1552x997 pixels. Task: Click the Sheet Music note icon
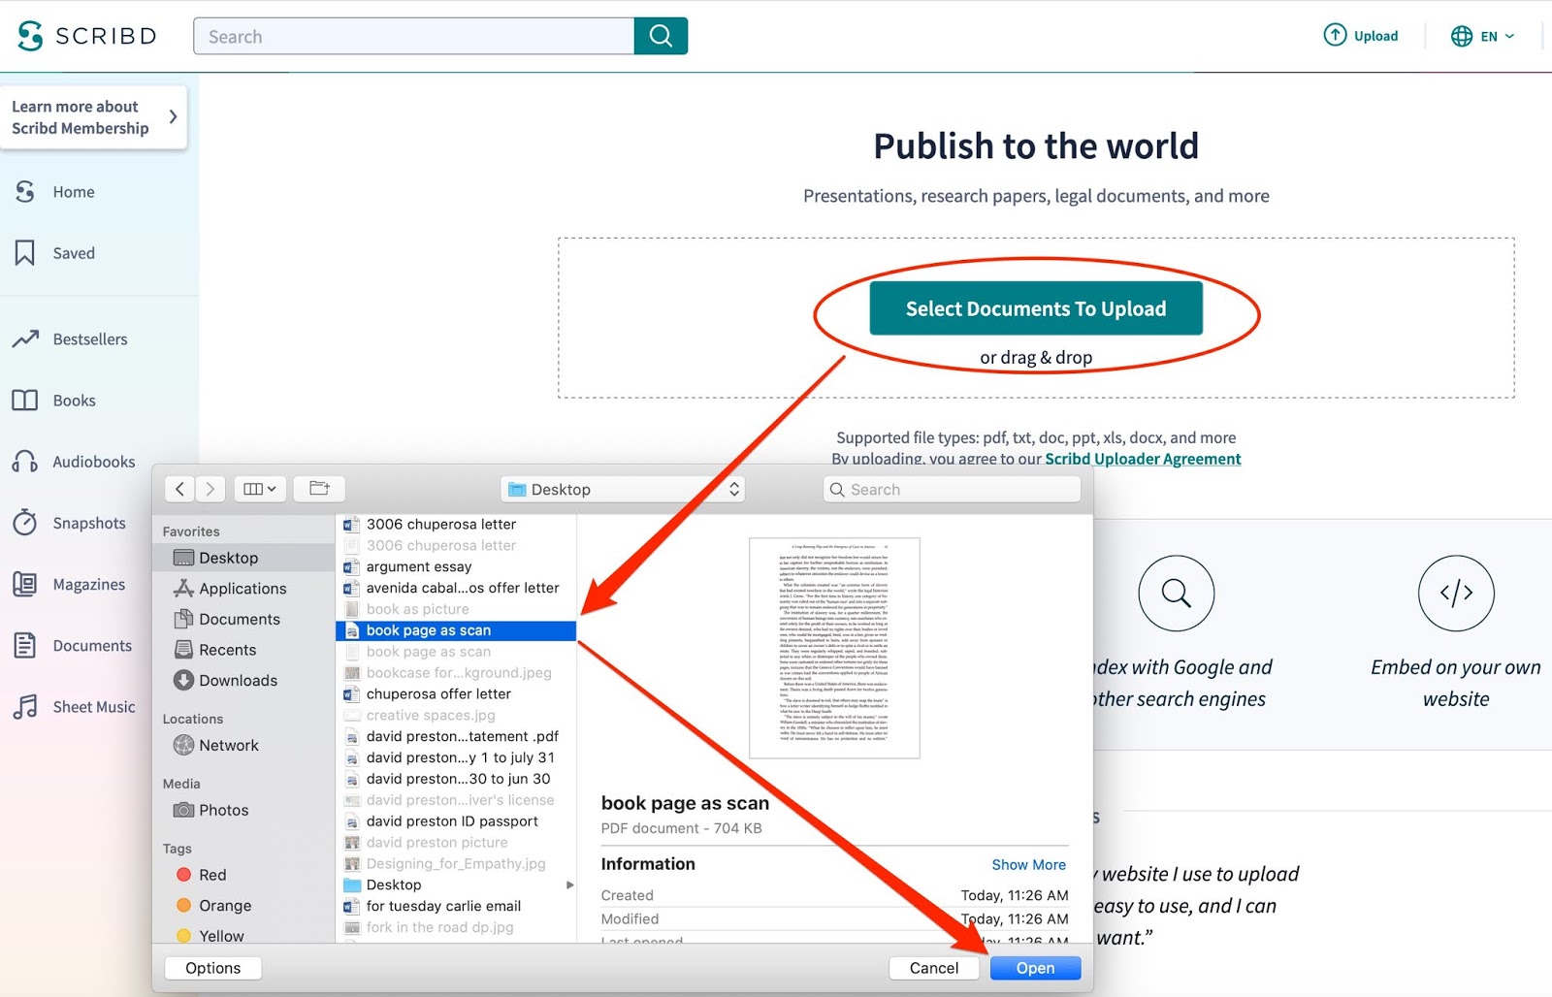click(x=25, y=706)
